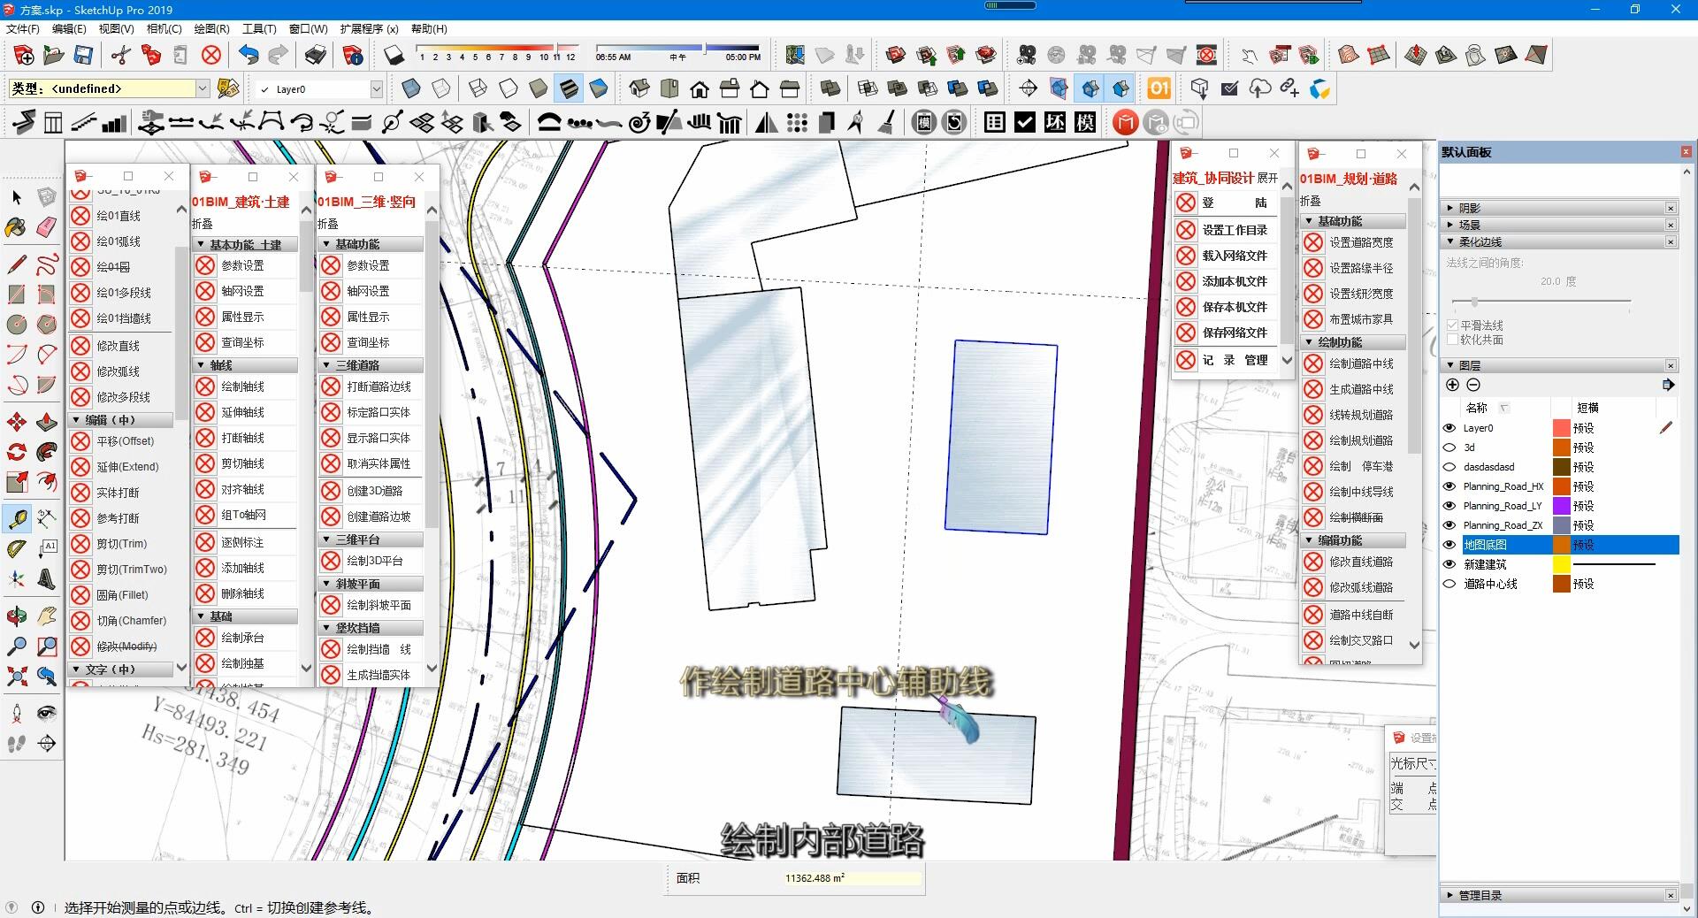Screen dimensions: 1698x918
Task: Click the Save floppy disk icon
Action: 83,55
